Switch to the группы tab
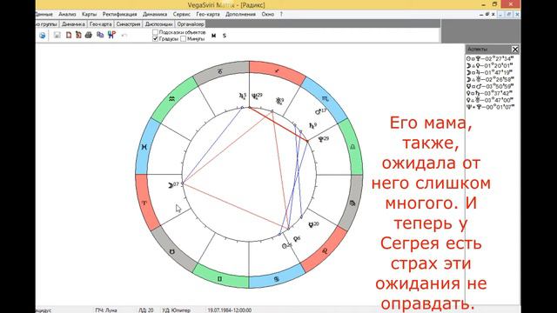Screen dimensions: 557x313 (x=47, y=24)
